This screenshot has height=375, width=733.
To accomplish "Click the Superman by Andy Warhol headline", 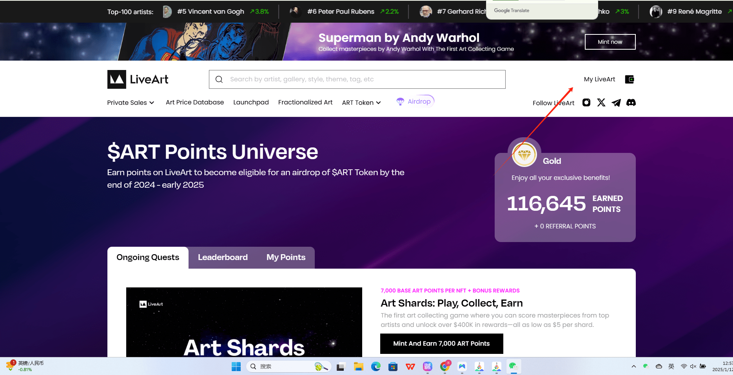I will pos(399,38).
